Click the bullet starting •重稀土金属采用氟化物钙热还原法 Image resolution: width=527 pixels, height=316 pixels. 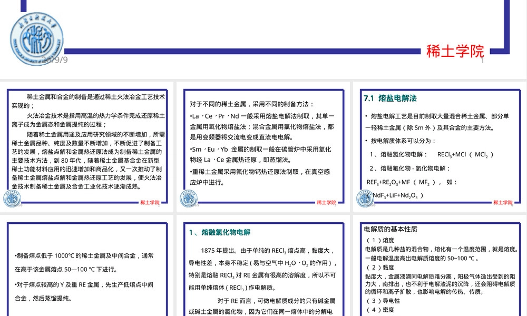(x=260, y=177)
